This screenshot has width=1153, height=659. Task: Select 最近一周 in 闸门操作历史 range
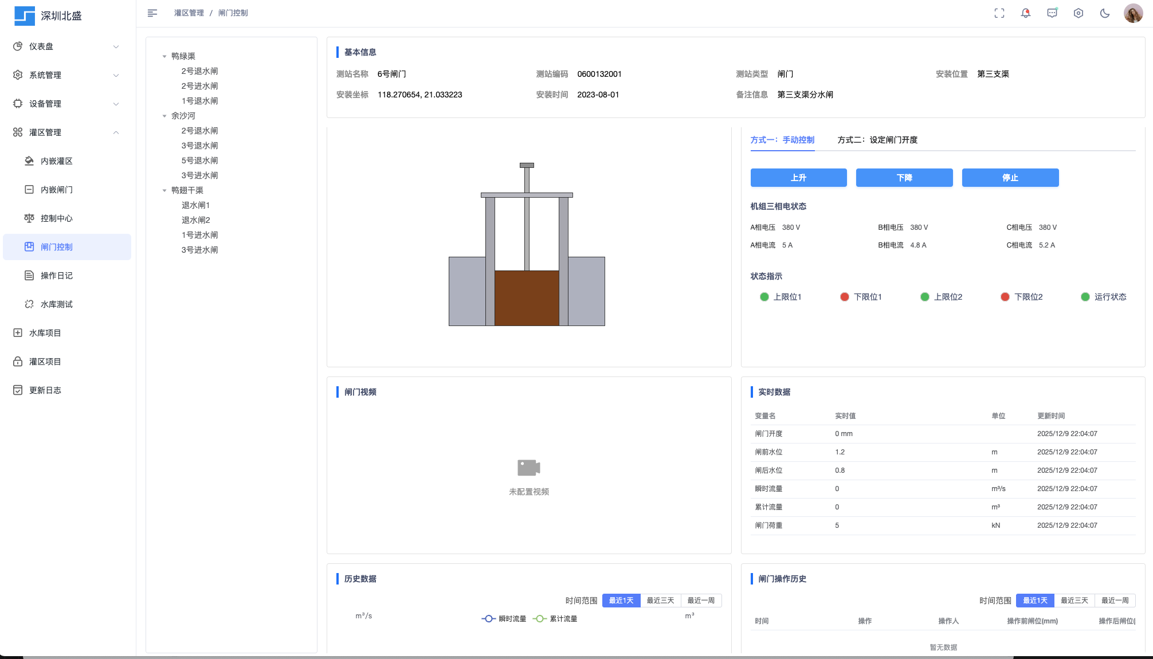(1115, 601)
